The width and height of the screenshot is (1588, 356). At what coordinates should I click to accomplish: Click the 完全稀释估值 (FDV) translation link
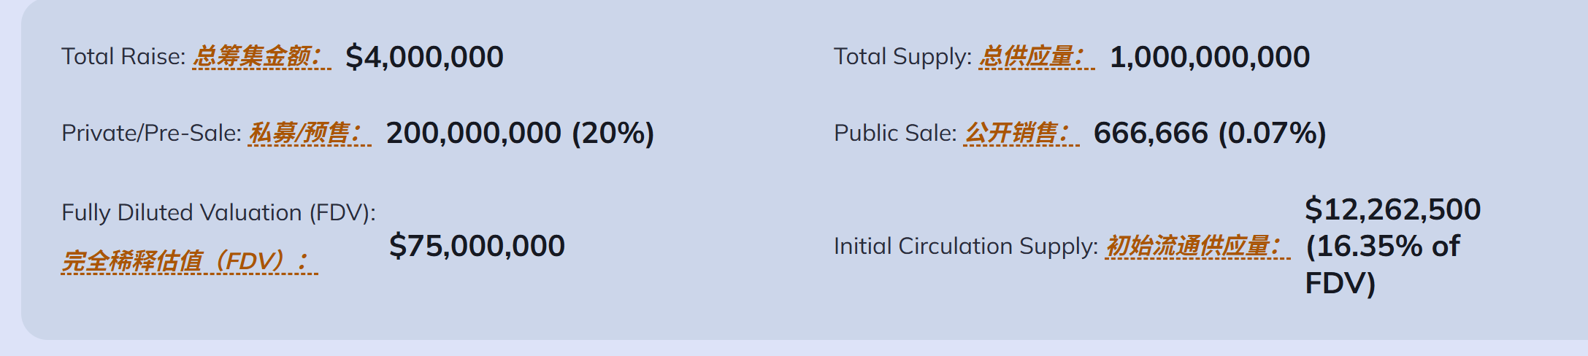click(x=189, y=261)
